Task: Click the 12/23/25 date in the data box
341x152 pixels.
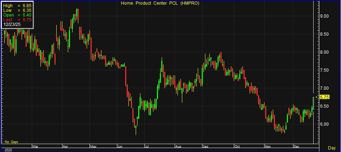Action: pyautogui.click(x=12, y=24)
